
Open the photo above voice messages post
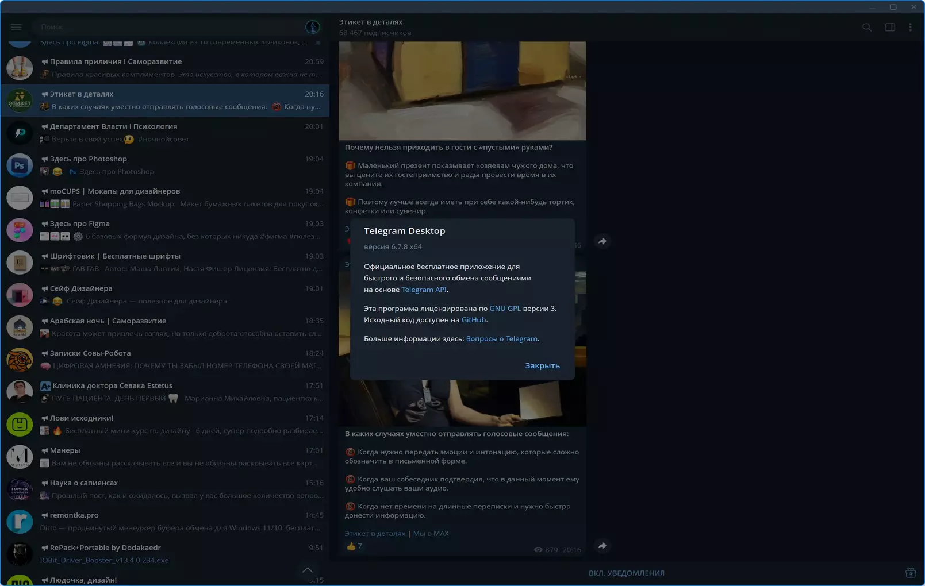(x=462, y=403)
